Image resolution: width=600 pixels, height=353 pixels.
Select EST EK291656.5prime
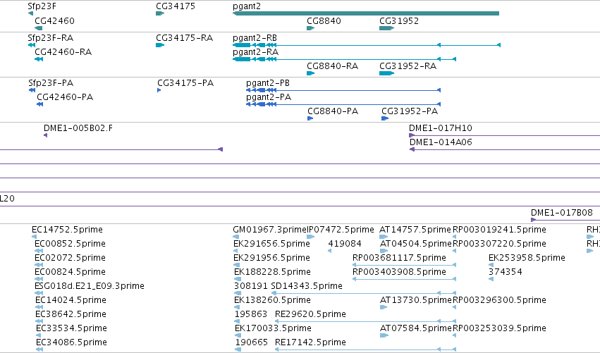235,251
